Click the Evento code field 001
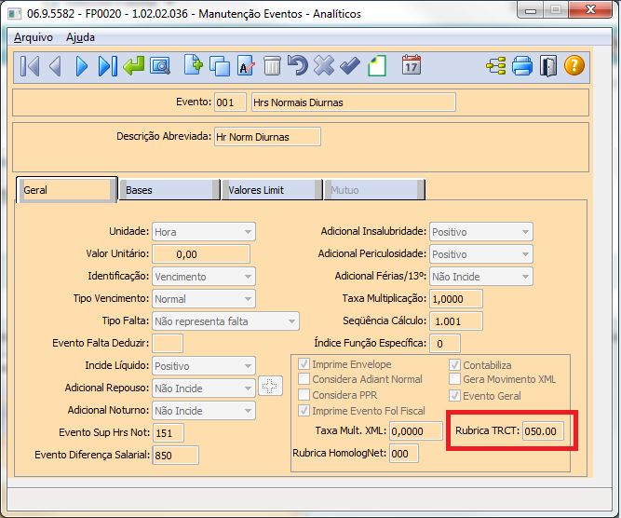 point(230,102)
